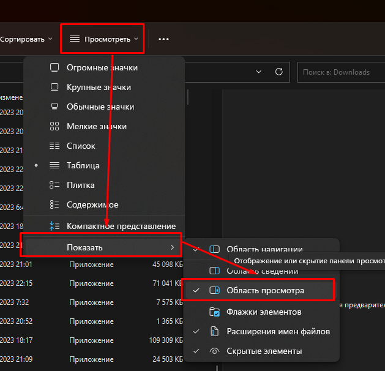Image resolution: width=385 pixels, height=371 pixels.
Task: Toggle Расширения имен файлов
Action: 262,331
